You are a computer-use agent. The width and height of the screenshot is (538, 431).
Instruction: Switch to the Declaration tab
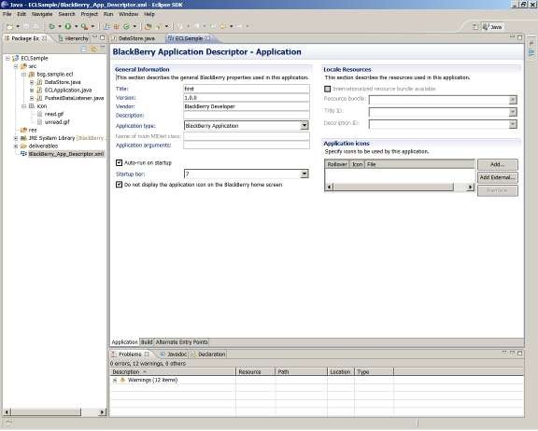(x=208, y=355)
